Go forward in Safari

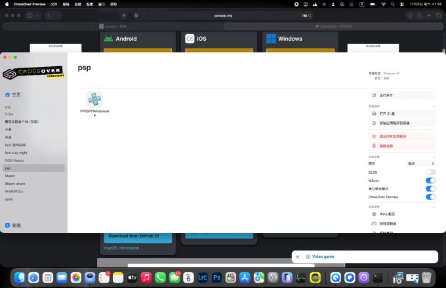click(x=58, y=15)
